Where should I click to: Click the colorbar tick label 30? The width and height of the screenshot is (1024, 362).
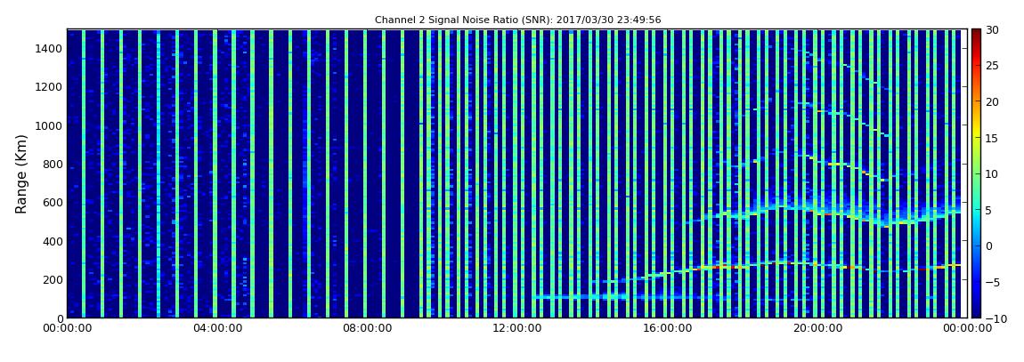tap(992, 29)
